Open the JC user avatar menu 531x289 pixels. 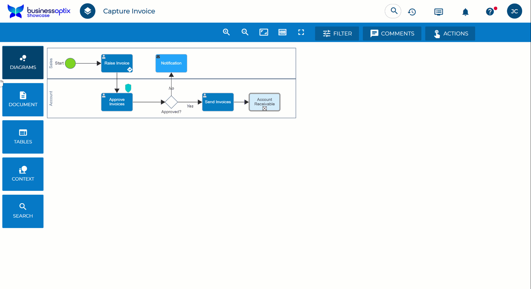tap(514, 11)
